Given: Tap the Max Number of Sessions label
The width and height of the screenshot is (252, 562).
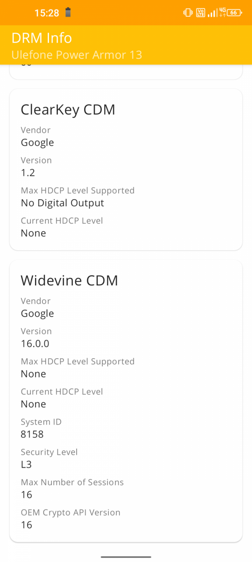Looking at the screenshot, I should 72,482.
